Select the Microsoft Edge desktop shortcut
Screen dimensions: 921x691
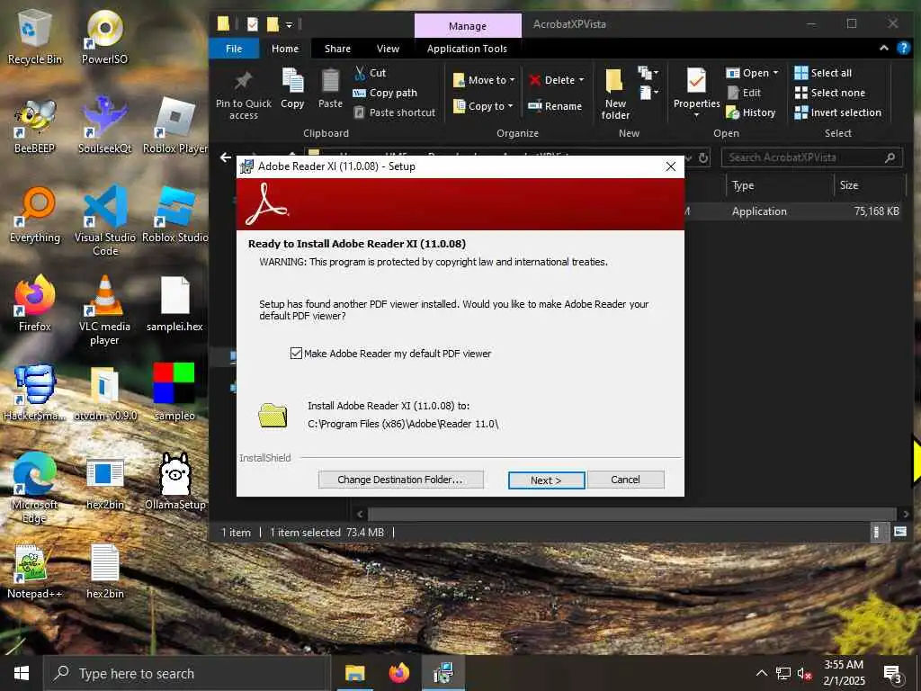(35, 488)
